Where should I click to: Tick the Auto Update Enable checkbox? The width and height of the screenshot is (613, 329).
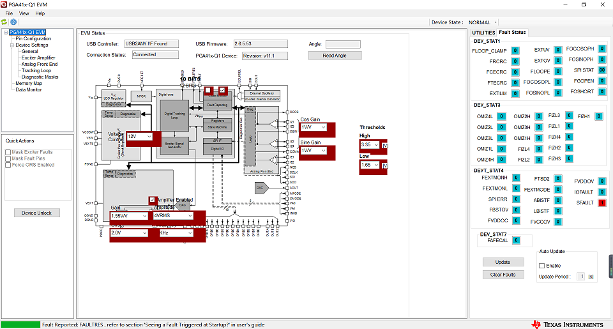pos(542,266)
